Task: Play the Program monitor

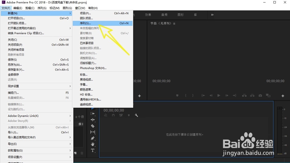Action: click(x=219, y=96)
